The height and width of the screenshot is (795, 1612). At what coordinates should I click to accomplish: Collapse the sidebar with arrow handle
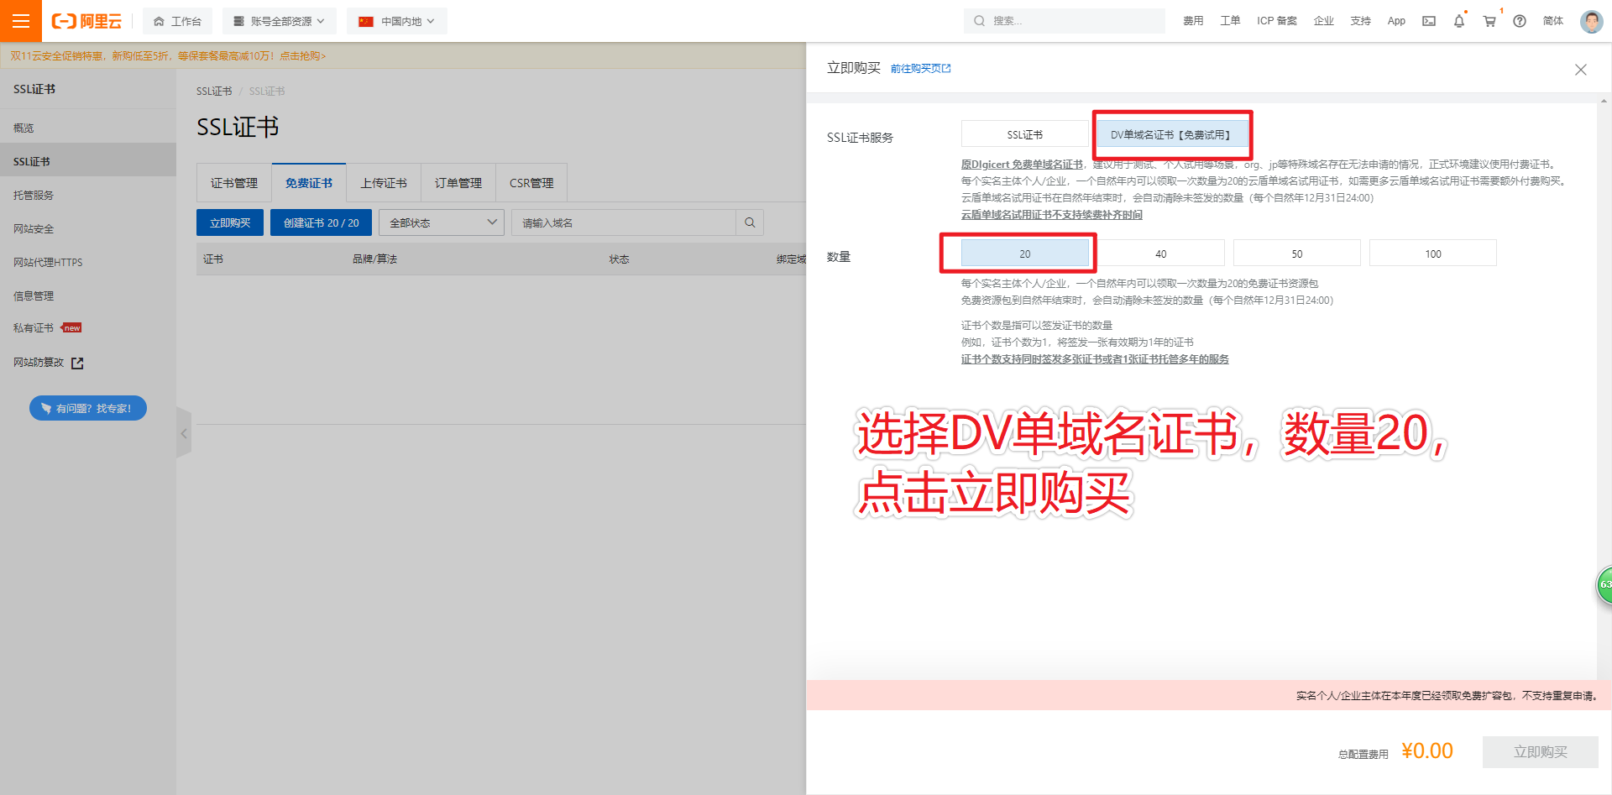184,433
